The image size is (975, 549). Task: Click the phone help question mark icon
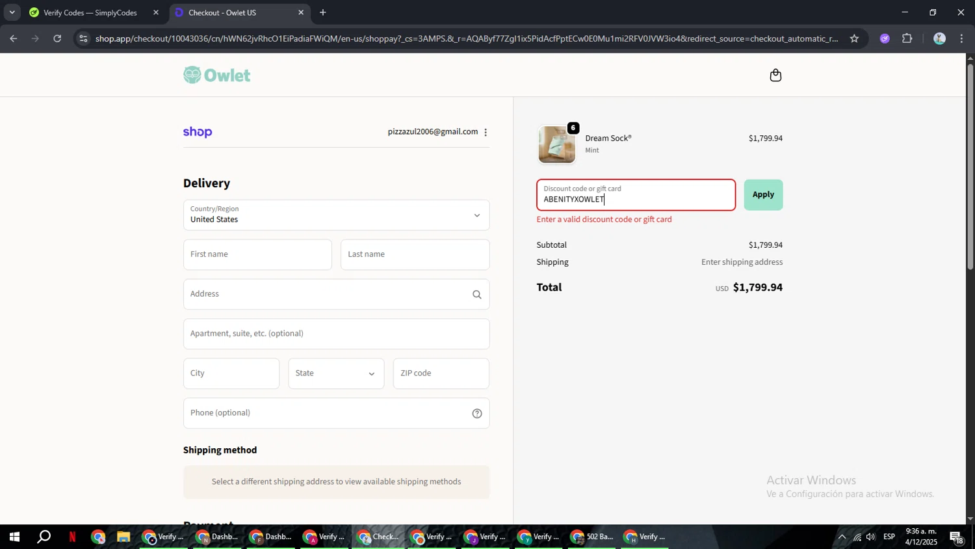[x=477, y=414]
